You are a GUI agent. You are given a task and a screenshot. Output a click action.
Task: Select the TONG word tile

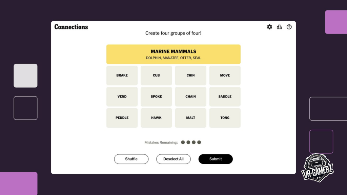tap(225, 118)
